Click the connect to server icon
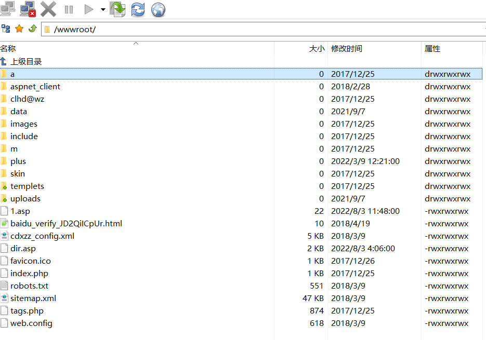Viewport: 486px width, 340px height. coord(7,9)
